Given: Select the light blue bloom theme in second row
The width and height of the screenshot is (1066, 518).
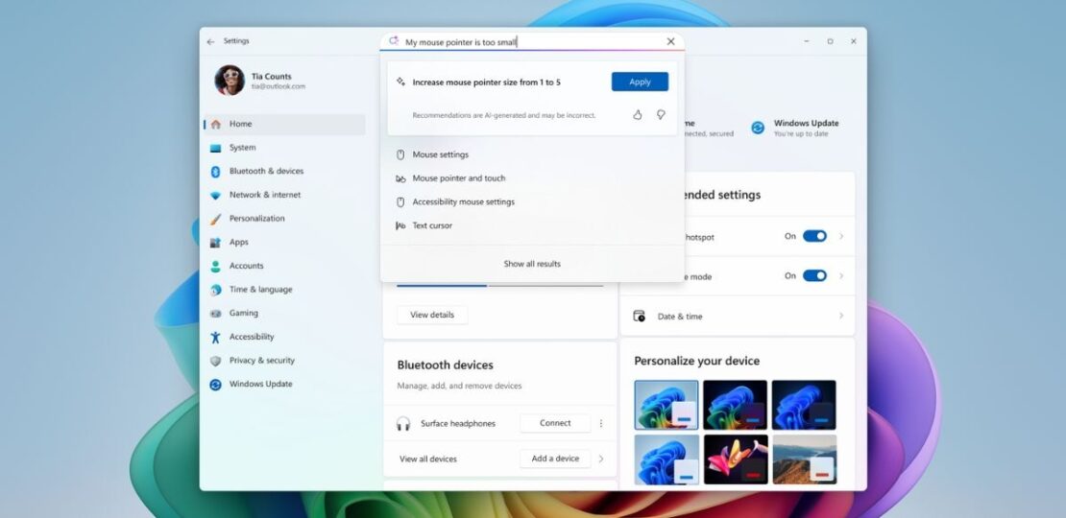Looking at the screenshot, I should point(666,459).
